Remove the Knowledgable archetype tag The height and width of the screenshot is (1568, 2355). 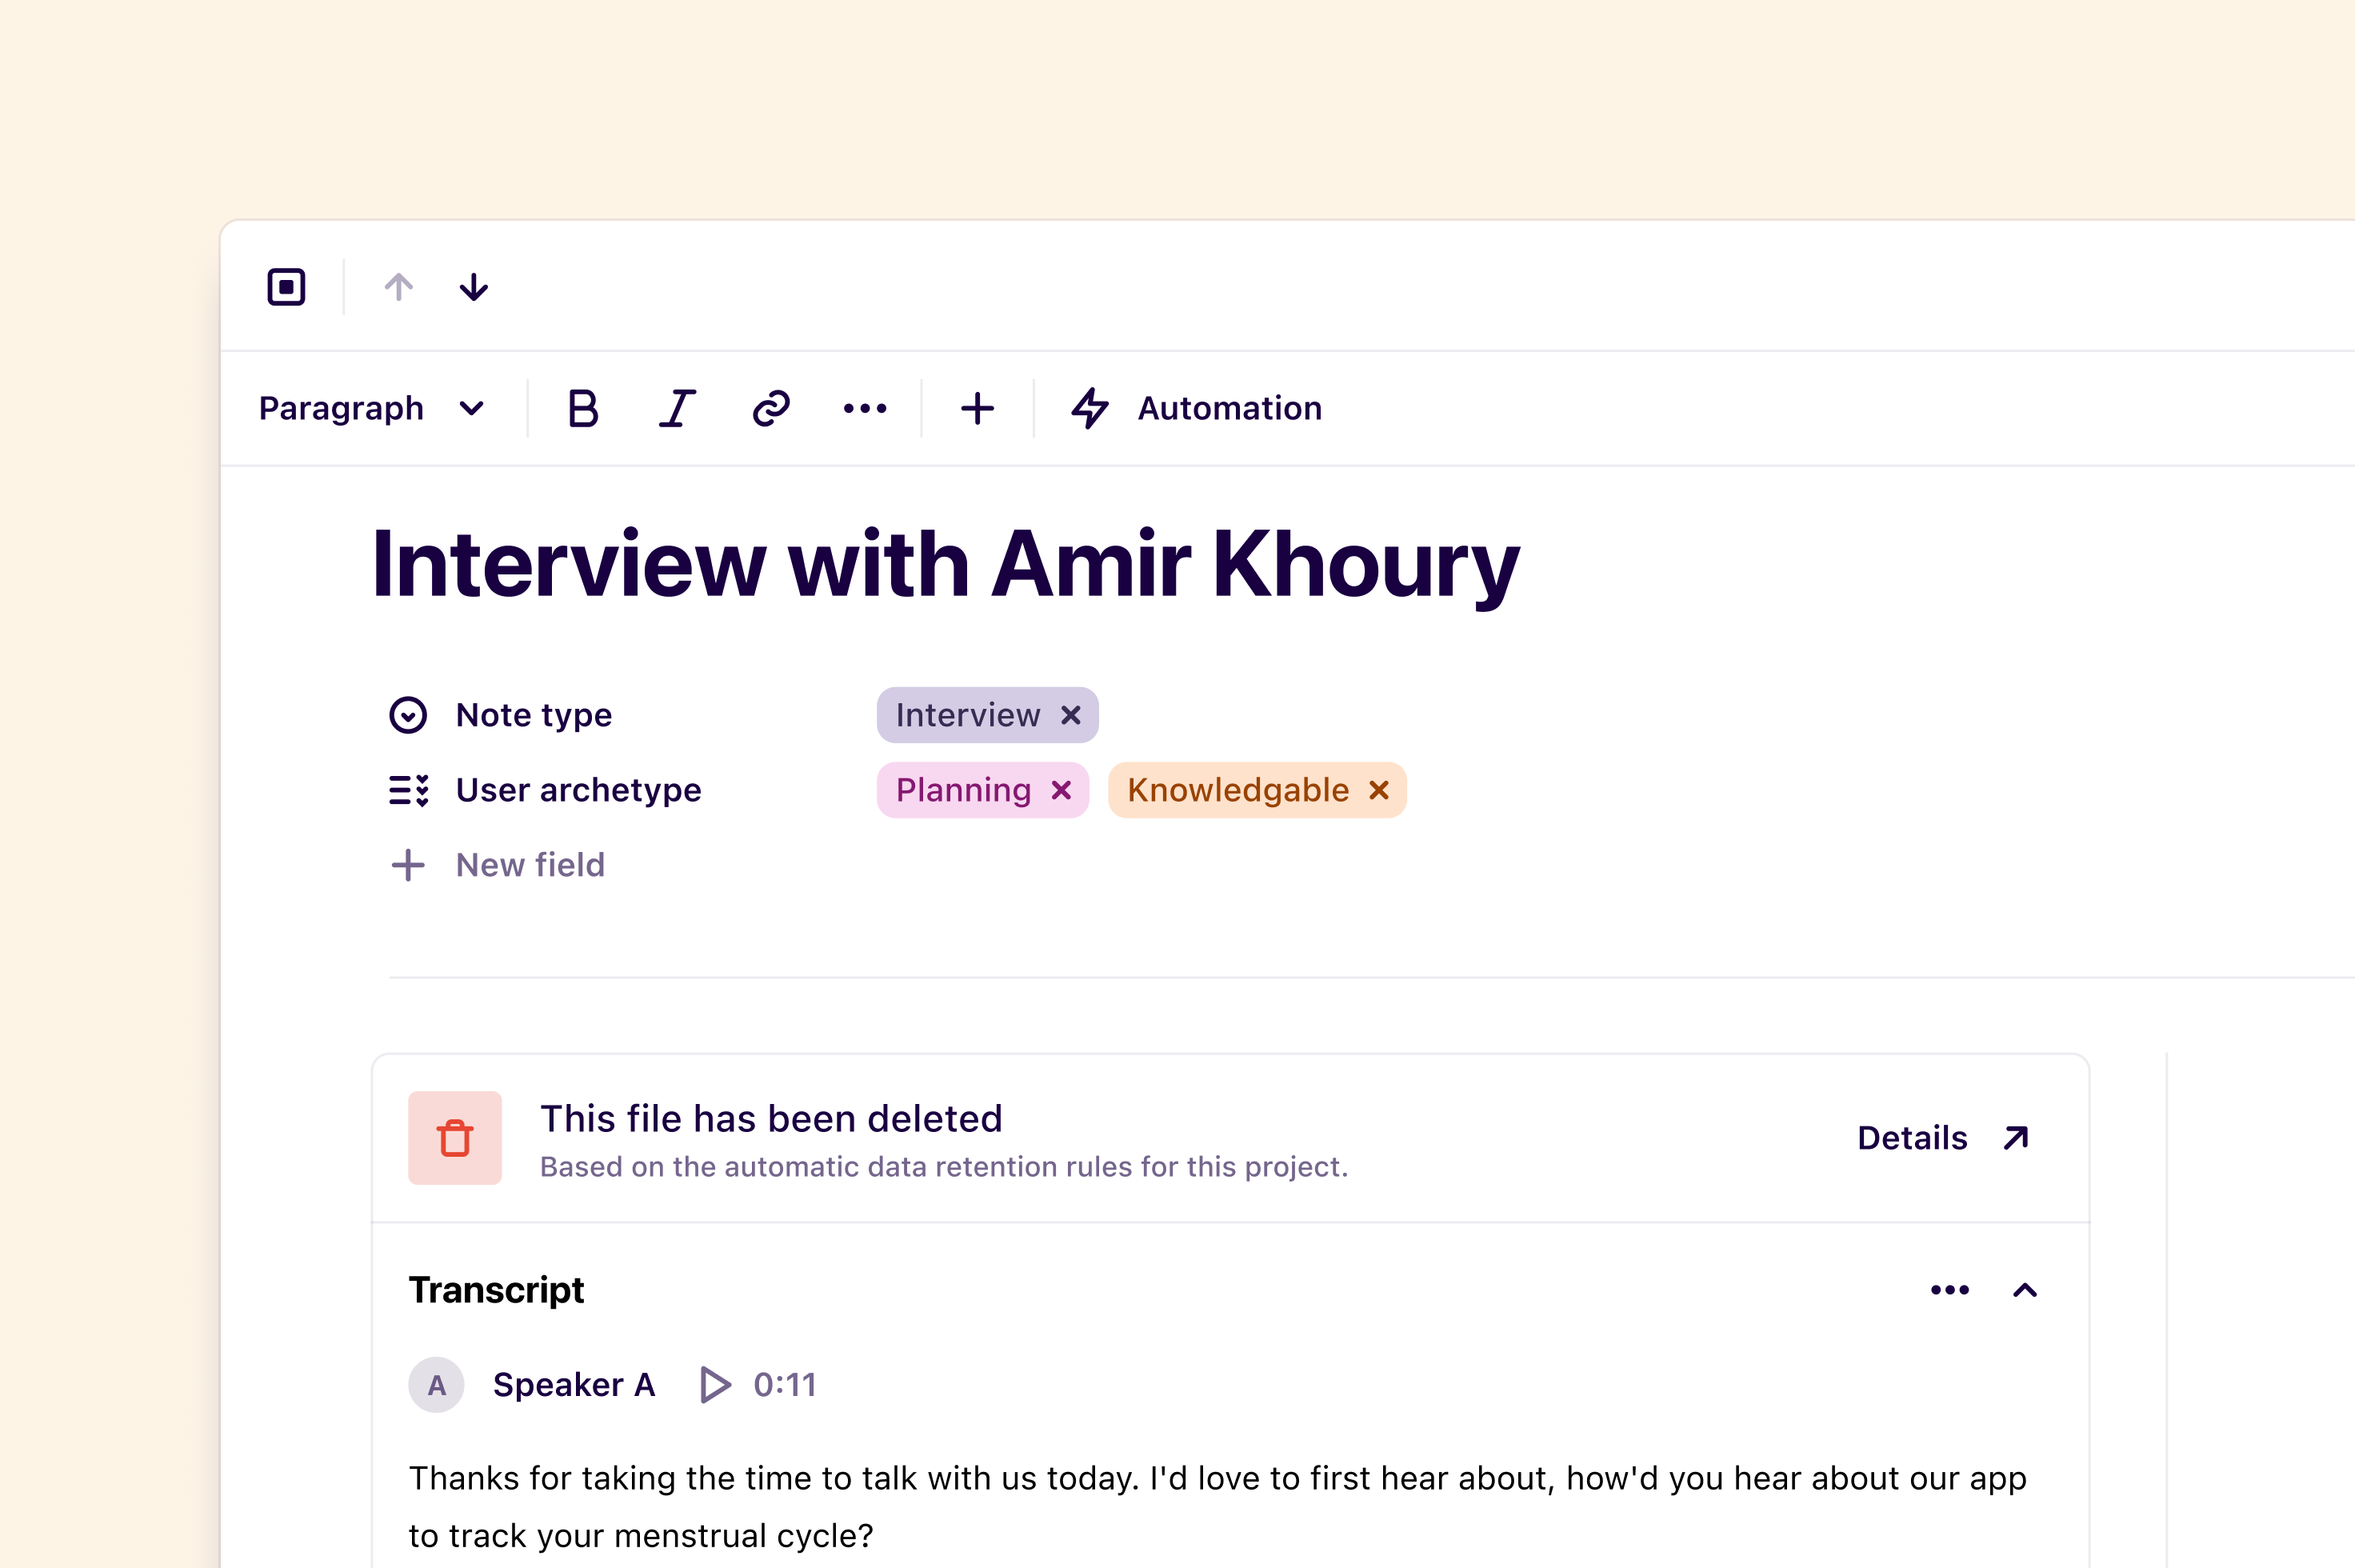tap(1379, 790)
